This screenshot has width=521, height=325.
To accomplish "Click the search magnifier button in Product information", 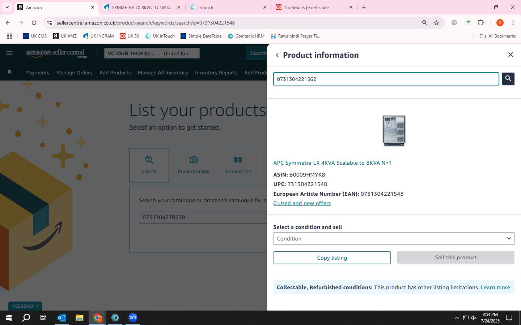I will (x=508, y=79).
